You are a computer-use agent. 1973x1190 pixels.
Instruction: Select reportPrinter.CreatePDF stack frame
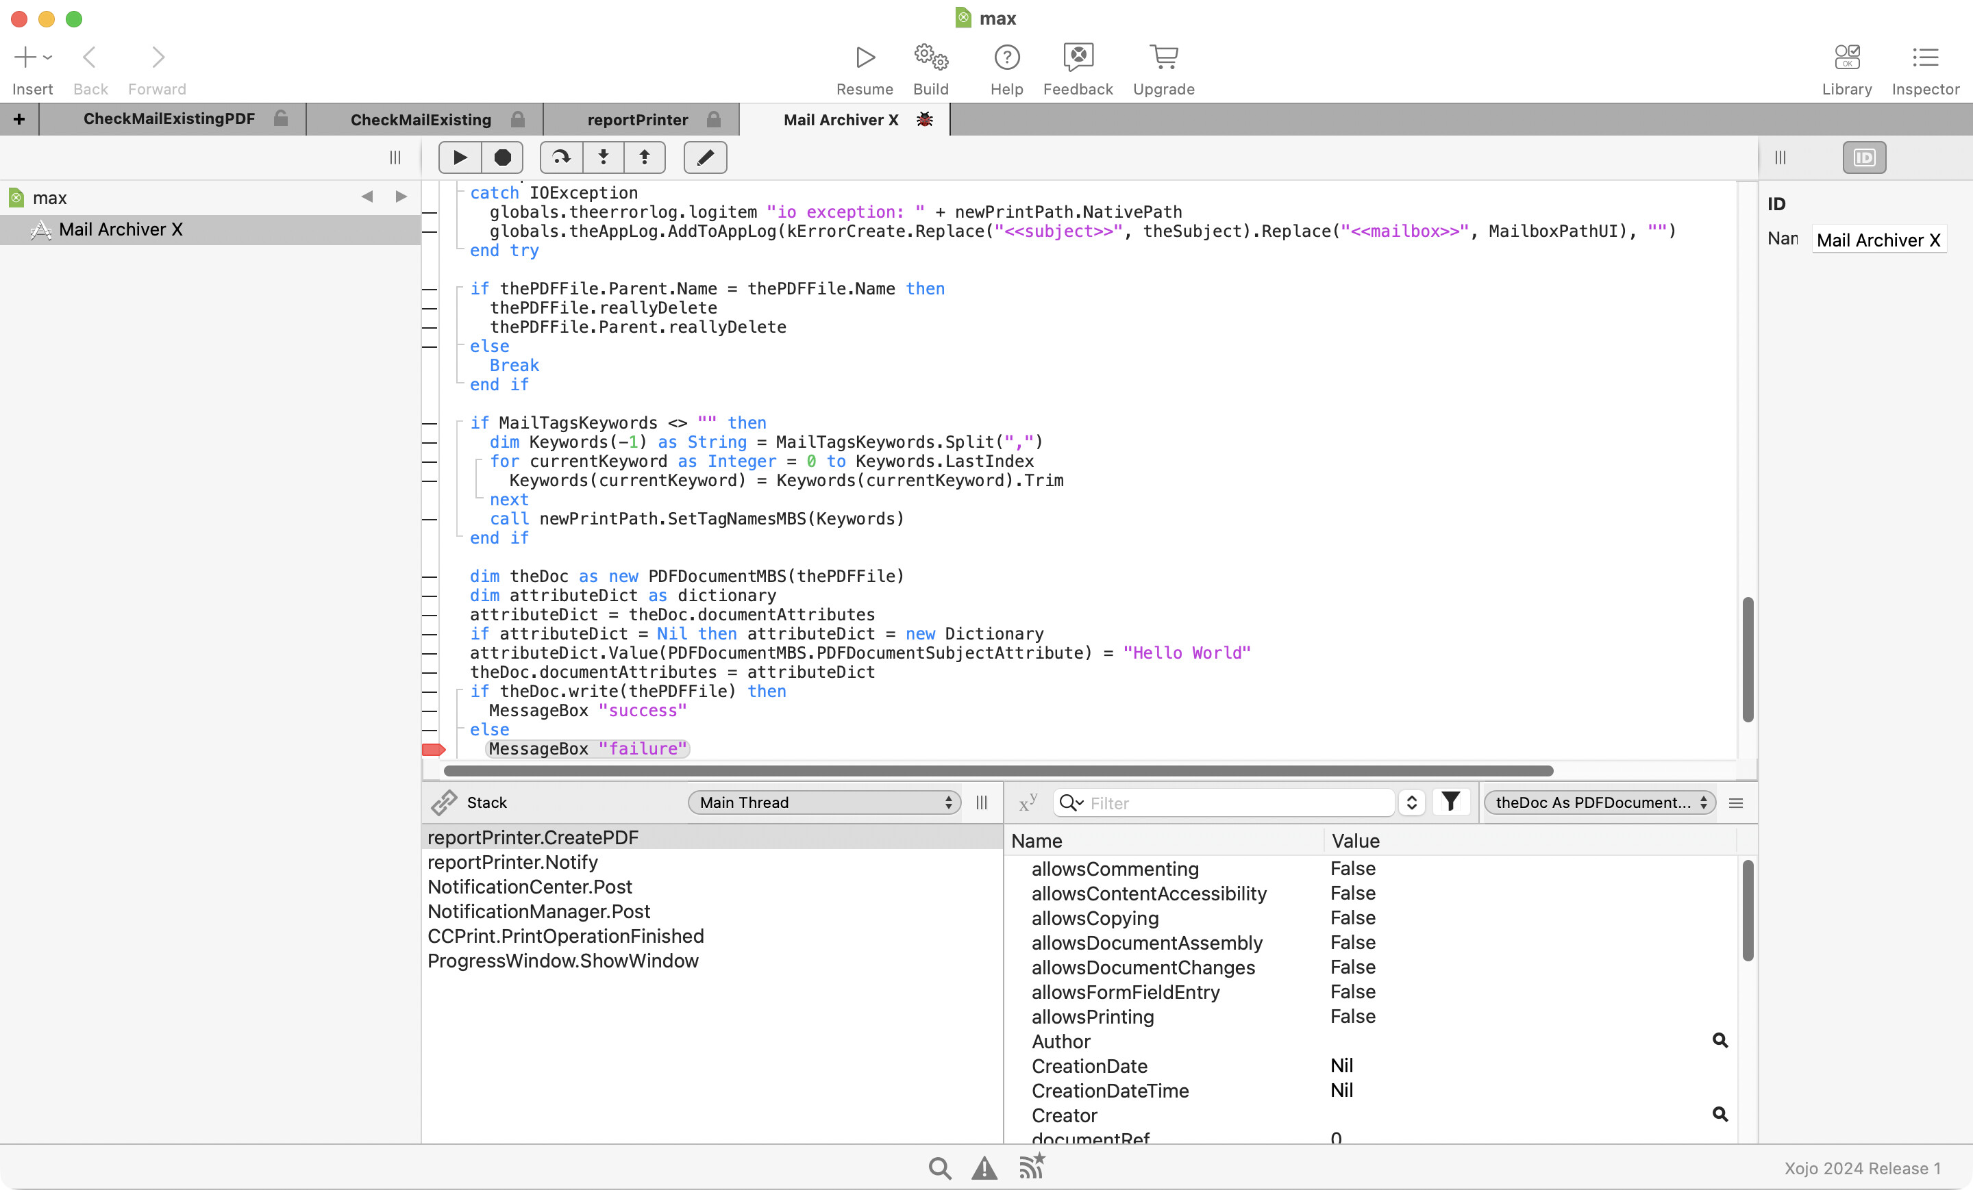tap(712, 837)
